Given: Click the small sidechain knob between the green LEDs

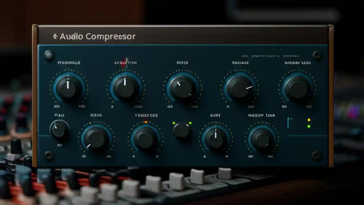Looking at the screenshot, I should pos(182,132).
